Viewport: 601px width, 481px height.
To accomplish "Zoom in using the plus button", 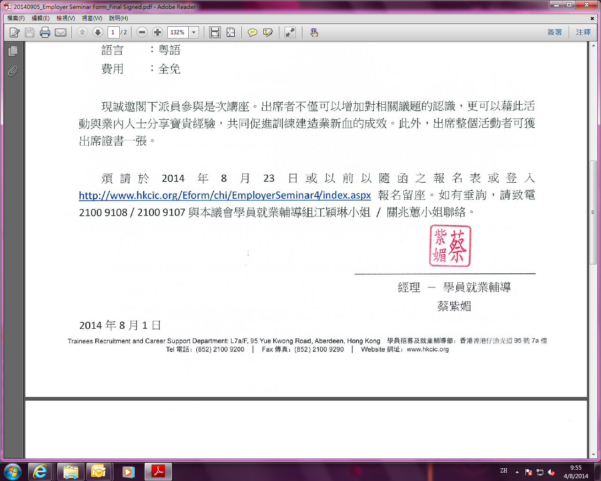I will (x=158, y=32).
